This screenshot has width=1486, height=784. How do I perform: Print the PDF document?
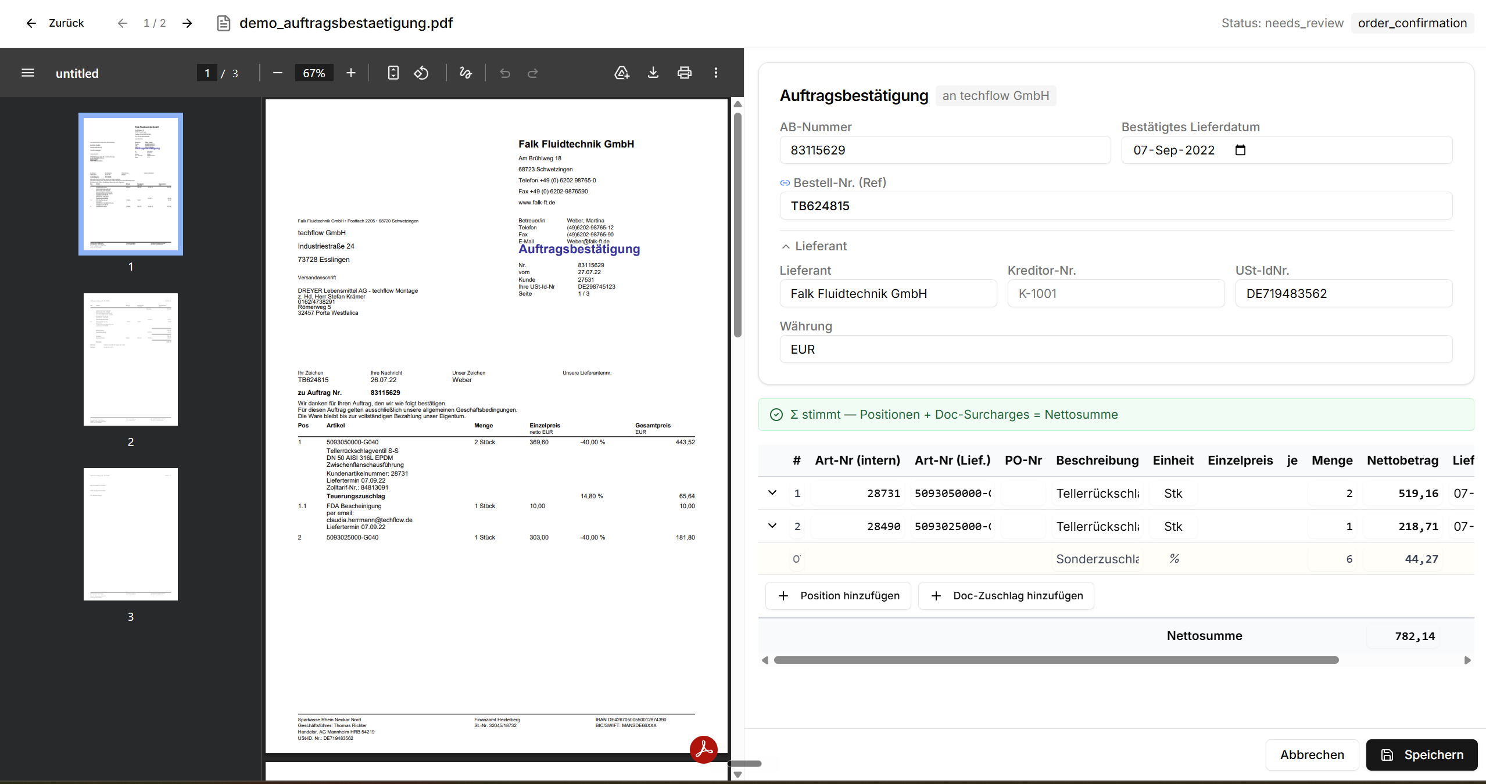point(685,73)
